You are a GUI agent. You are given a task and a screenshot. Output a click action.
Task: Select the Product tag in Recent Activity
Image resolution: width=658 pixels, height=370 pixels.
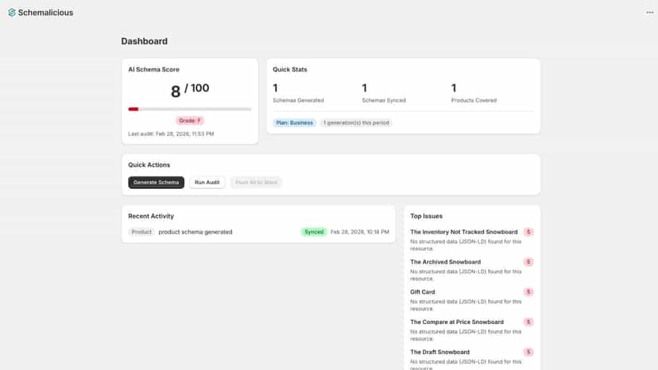pos(141,232)
